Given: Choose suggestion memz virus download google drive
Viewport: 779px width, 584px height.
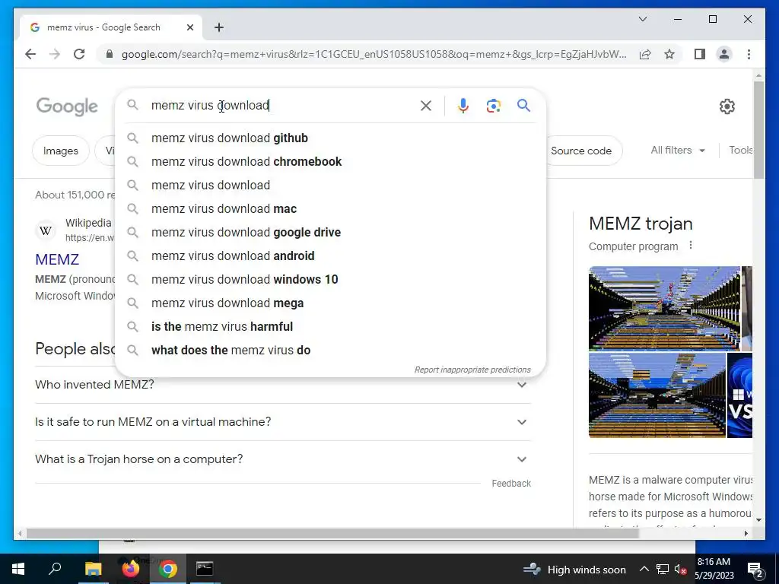Looking at the screenshot, I should [330, 233].
